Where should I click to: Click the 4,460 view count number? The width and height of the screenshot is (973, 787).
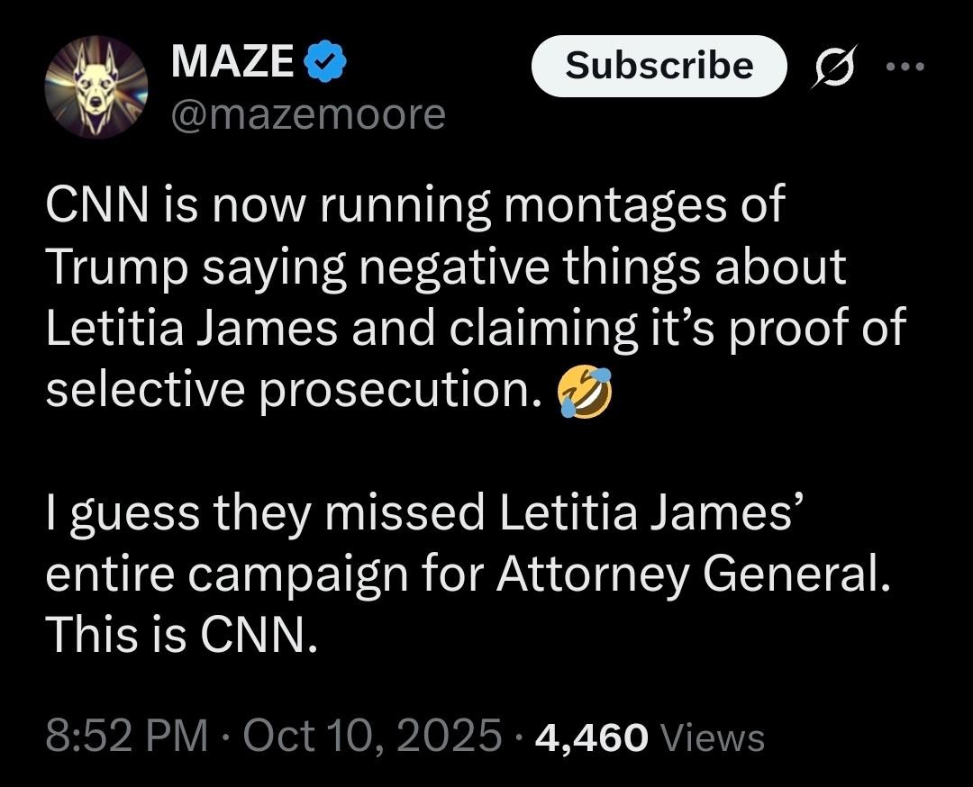(591, 737)
